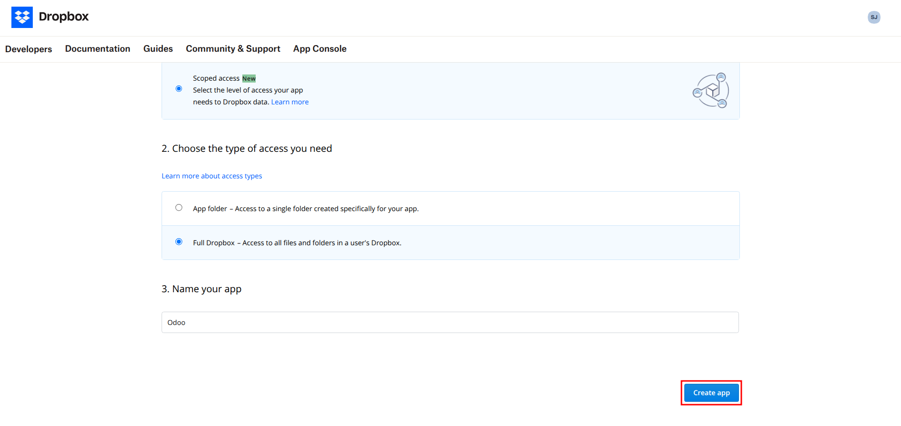Viewport: 901px width, 426px height.
Task: Open the SJ user avatar menu
Action: pyautogui.click(x=874, y=17)
